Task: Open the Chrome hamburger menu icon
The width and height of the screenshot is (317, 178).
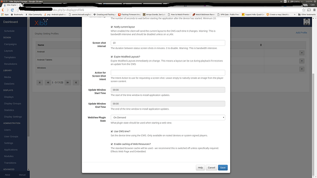Action: (314, 10)
